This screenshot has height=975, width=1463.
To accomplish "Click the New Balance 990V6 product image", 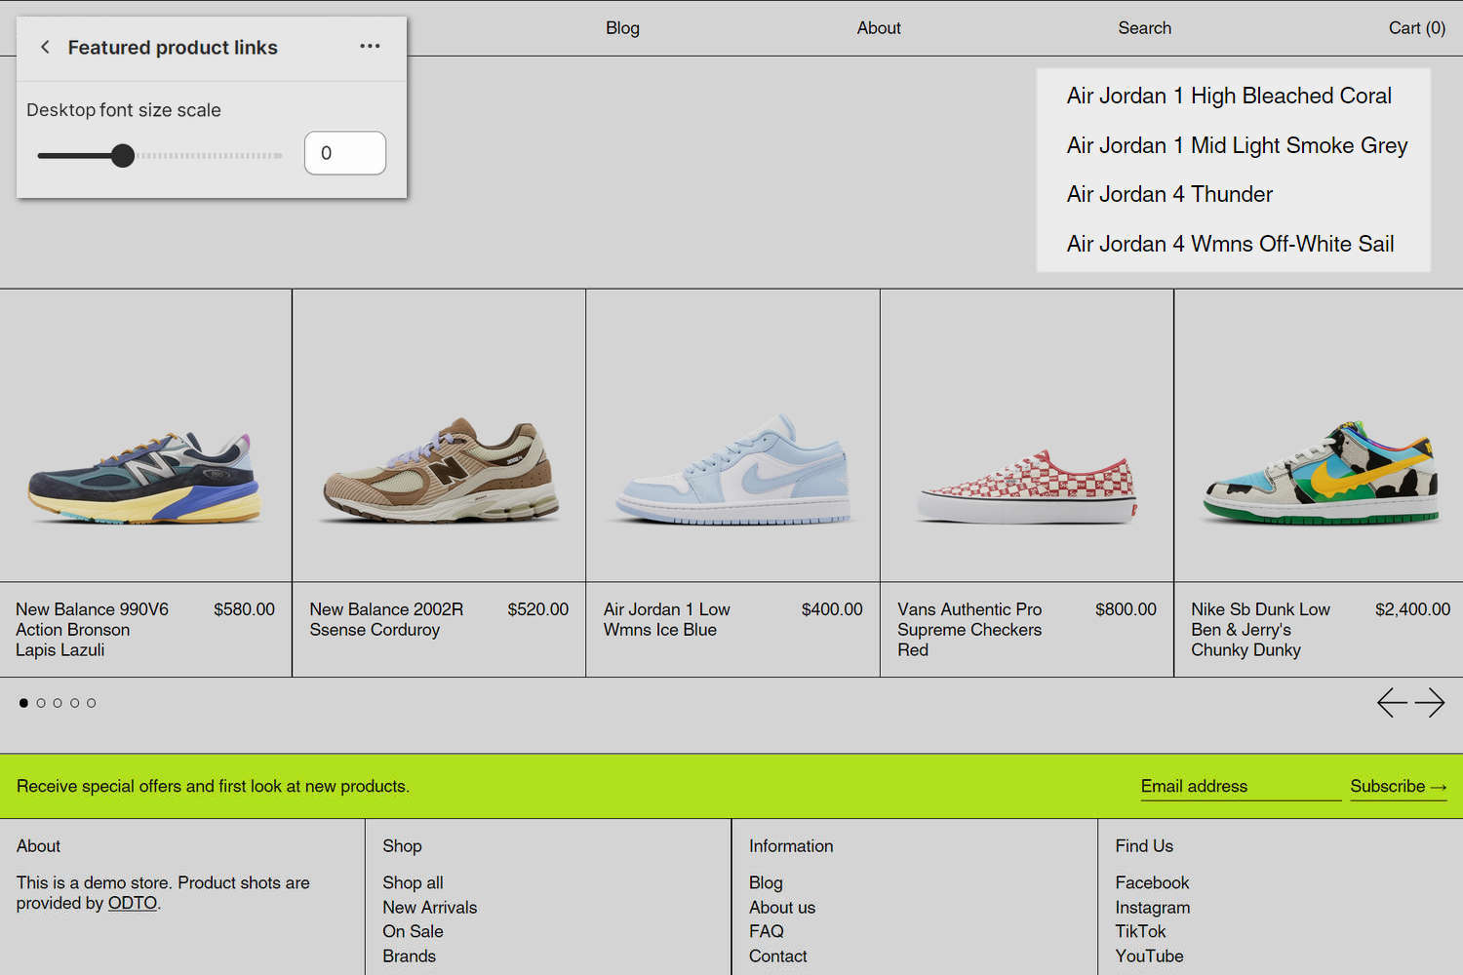I will pyautogui.click(x=145, y=436).
